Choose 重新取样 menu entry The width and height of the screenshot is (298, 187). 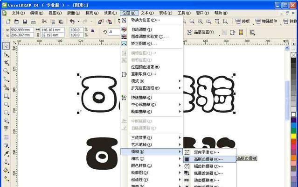[x=152, y=74]
